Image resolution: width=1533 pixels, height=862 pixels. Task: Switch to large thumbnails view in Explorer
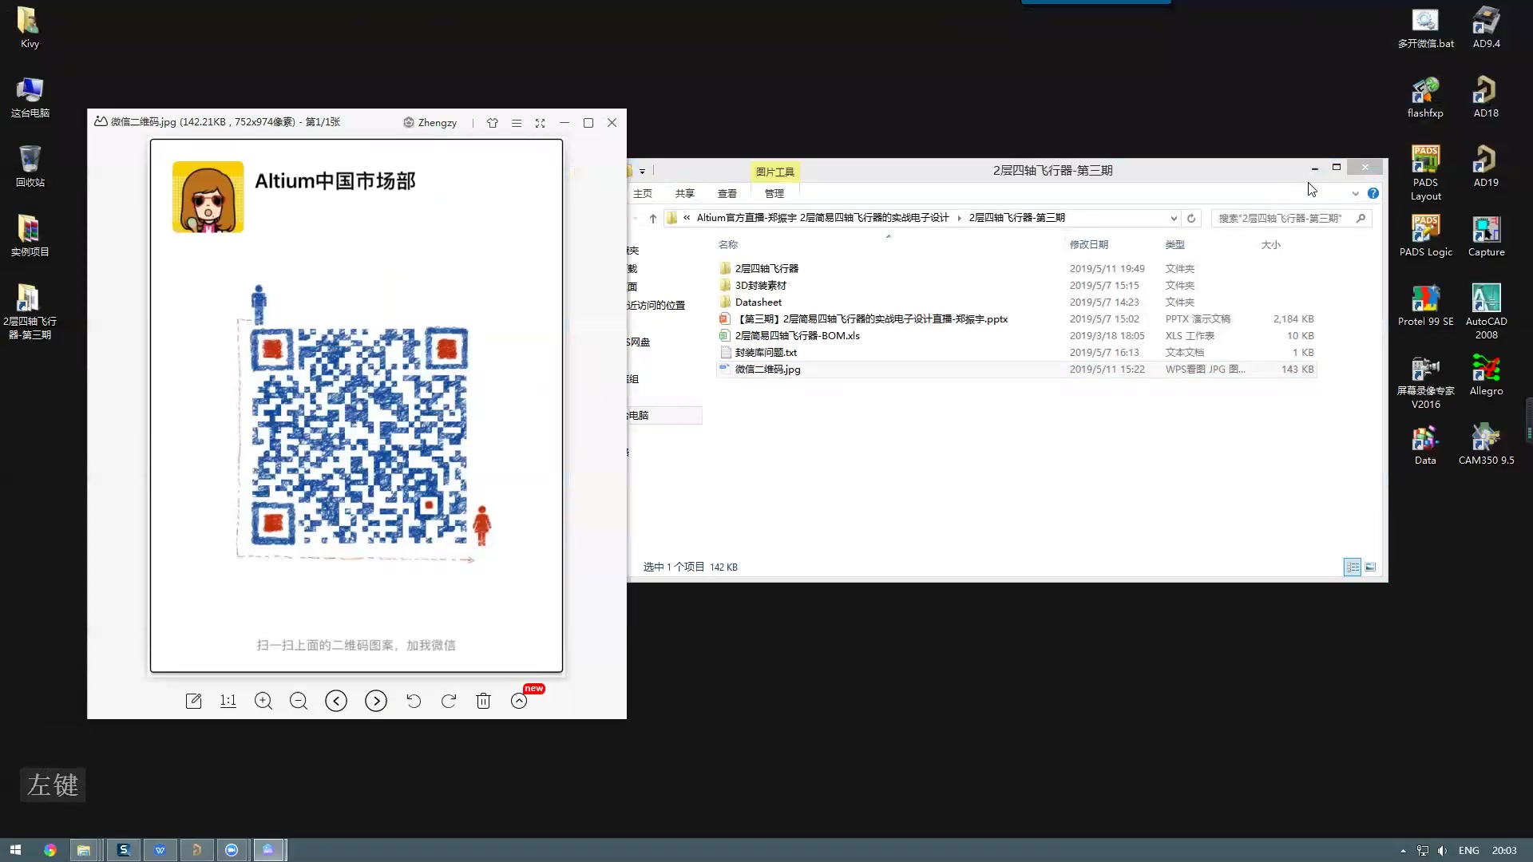tap(1370, 567)
